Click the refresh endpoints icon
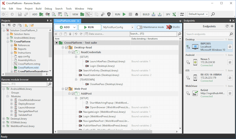The height and width of the screenshot is (139, 236). pyautogui.click(x=227, y=26)
